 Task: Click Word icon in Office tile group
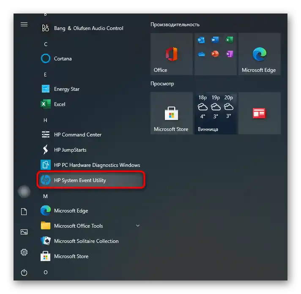coord(215,40)
